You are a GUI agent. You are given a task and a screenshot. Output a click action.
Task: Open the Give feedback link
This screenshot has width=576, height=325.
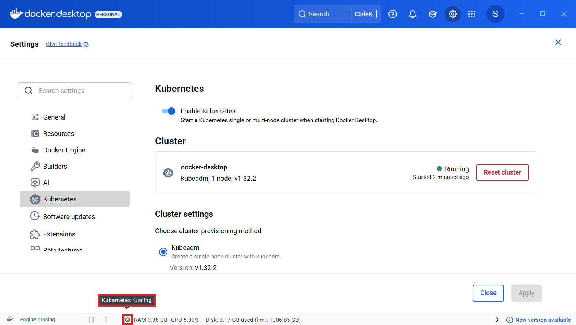pos(64,44)
